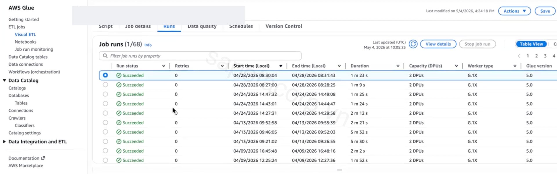Select the 04/28/2026 08:27:00 job run radio
The image size is (557, 174).
[x=105, y=85]
